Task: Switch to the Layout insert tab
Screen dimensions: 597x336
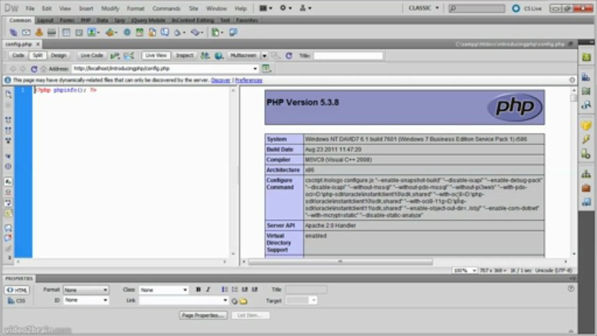Action: [x=45, y=21]
